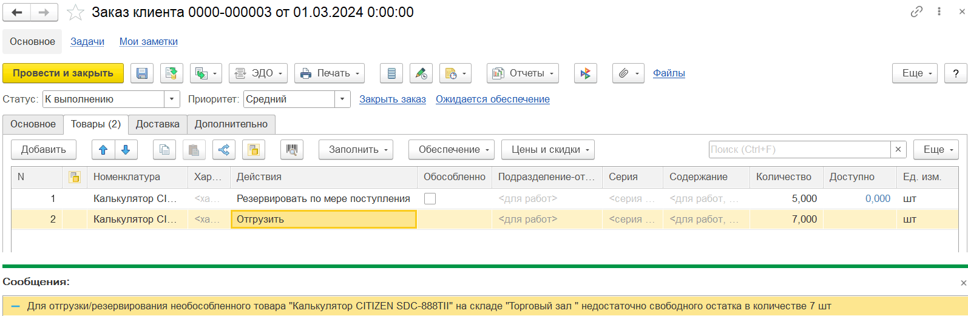Move row down with blue arrow
This screenshot has height=316, width=968.
coord(126,150)
